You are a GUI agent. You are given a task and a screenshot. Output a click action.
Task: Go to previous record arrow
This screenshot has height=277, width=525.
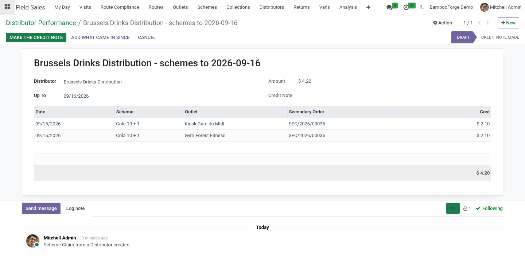(x=479, y=23)
